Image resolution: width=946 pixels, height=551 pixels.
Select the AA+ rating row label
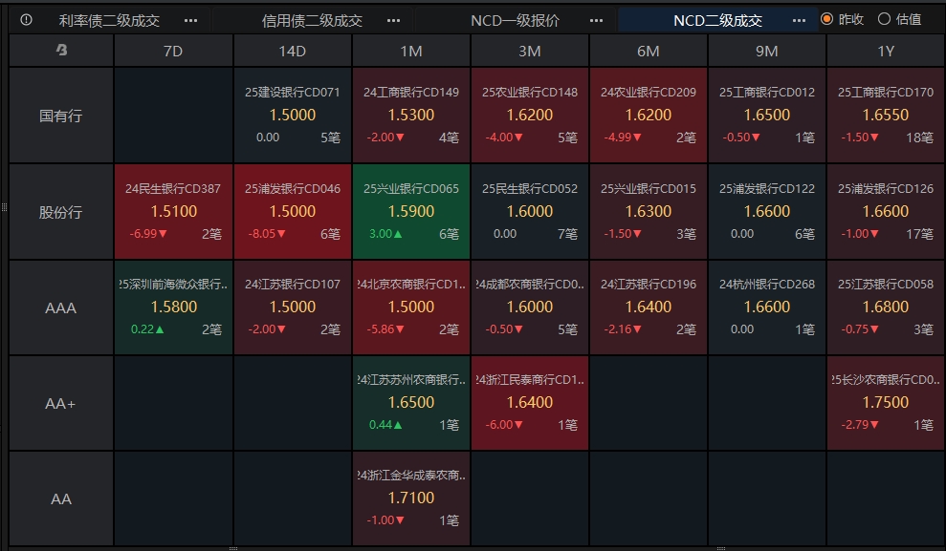click(61, 403)
